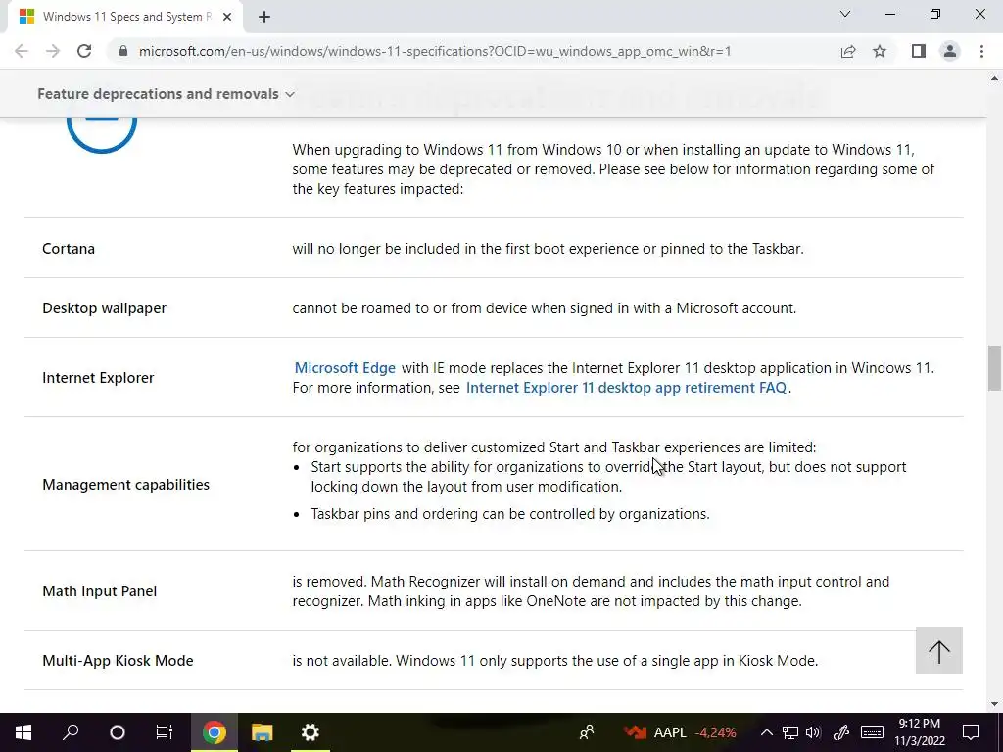Viewport: 1003px width, 752px height.
Task: Open the clock showing 9:12 PM
Action: coord(919,732)
